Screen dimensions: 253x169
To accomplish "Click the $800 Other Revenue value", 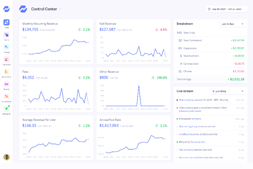I will coord(104,78).
